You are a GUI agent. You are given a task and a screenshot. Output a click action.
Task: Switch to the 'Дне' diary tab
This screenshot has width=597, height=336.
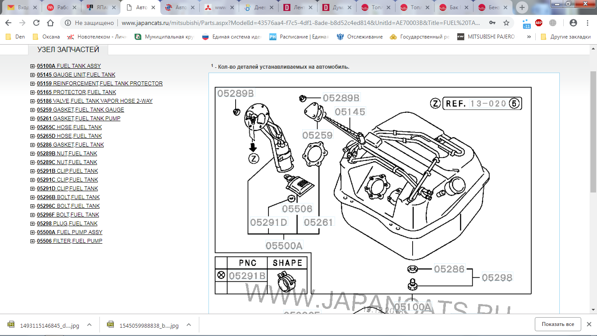point(258,7)
